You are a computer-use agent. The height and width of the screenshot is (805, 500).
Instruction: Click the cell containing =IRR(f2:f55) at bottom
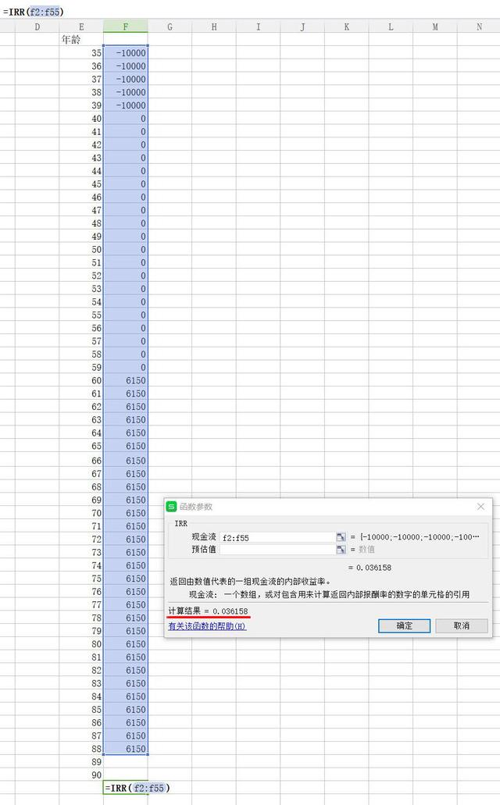tap(125, 788)
